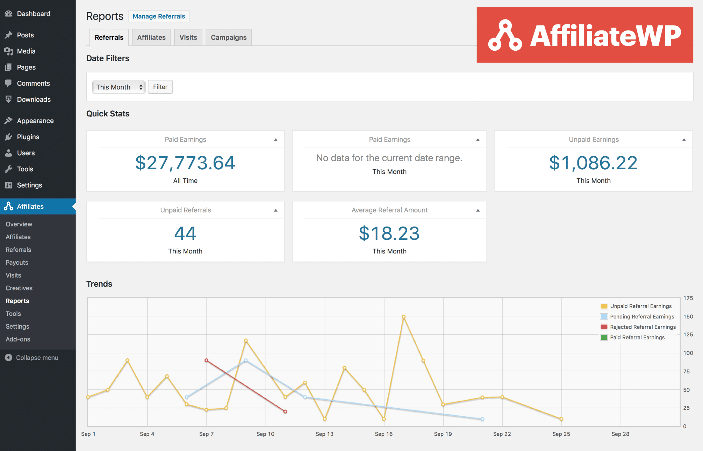Image resolution: width=703 pixels, height=451 pixels.
Task: Toggle Rejected Referral Earnings red legend swatch
Action: tap(604, 327)
